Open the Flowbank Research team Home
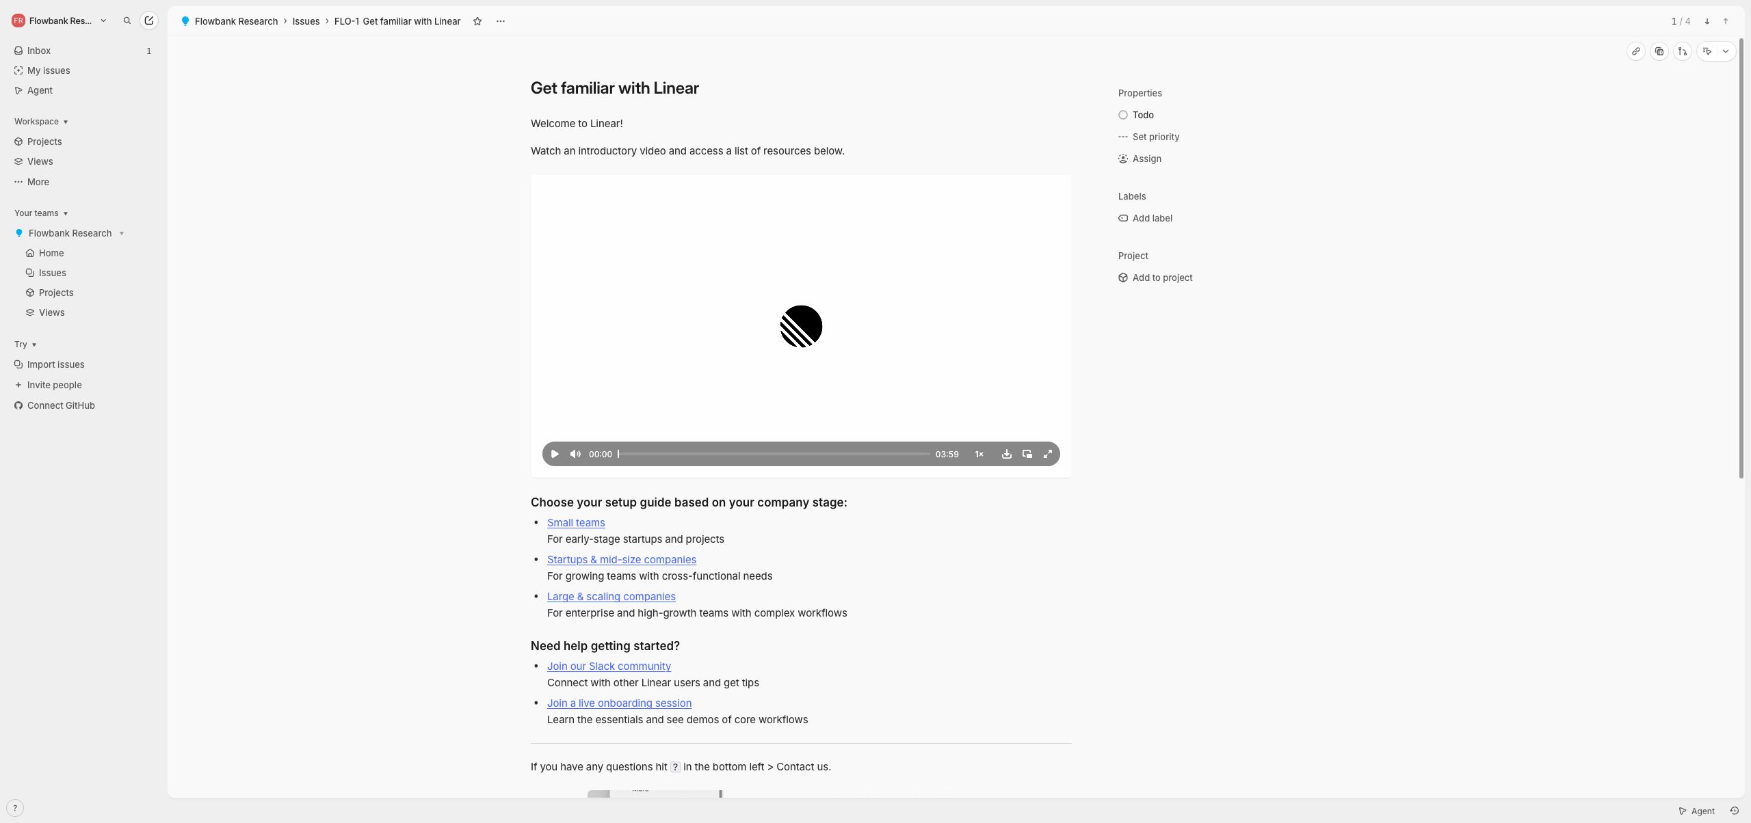1751x823 pixels. 88,253
